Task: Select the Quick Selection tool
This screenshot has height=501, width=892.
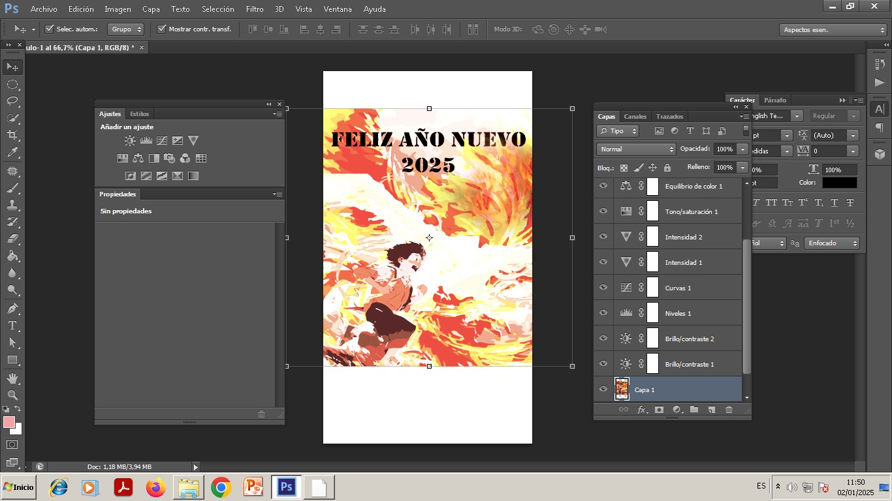Action: (x=12, y=118)
